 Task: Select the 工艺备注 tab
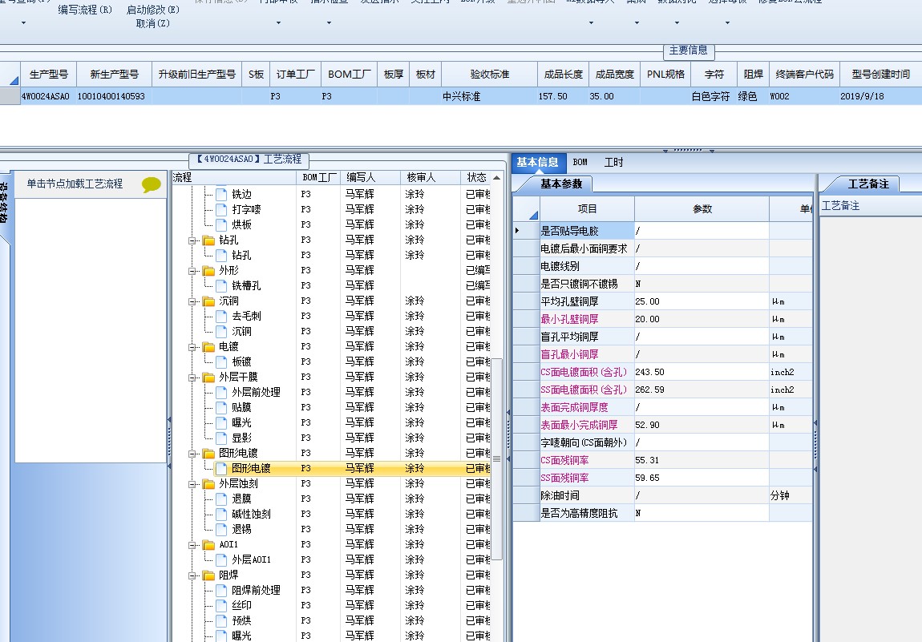(x=868, y=184)
